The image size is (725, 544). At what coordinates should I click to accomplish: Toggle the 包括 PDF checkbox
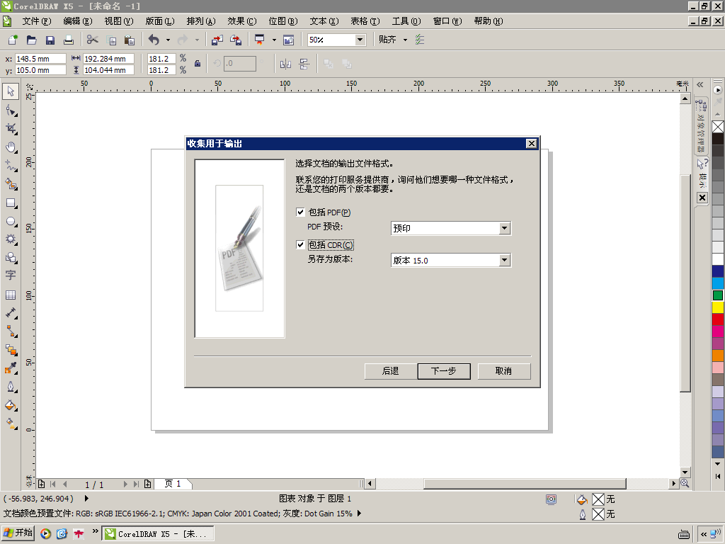click(300, 212)
